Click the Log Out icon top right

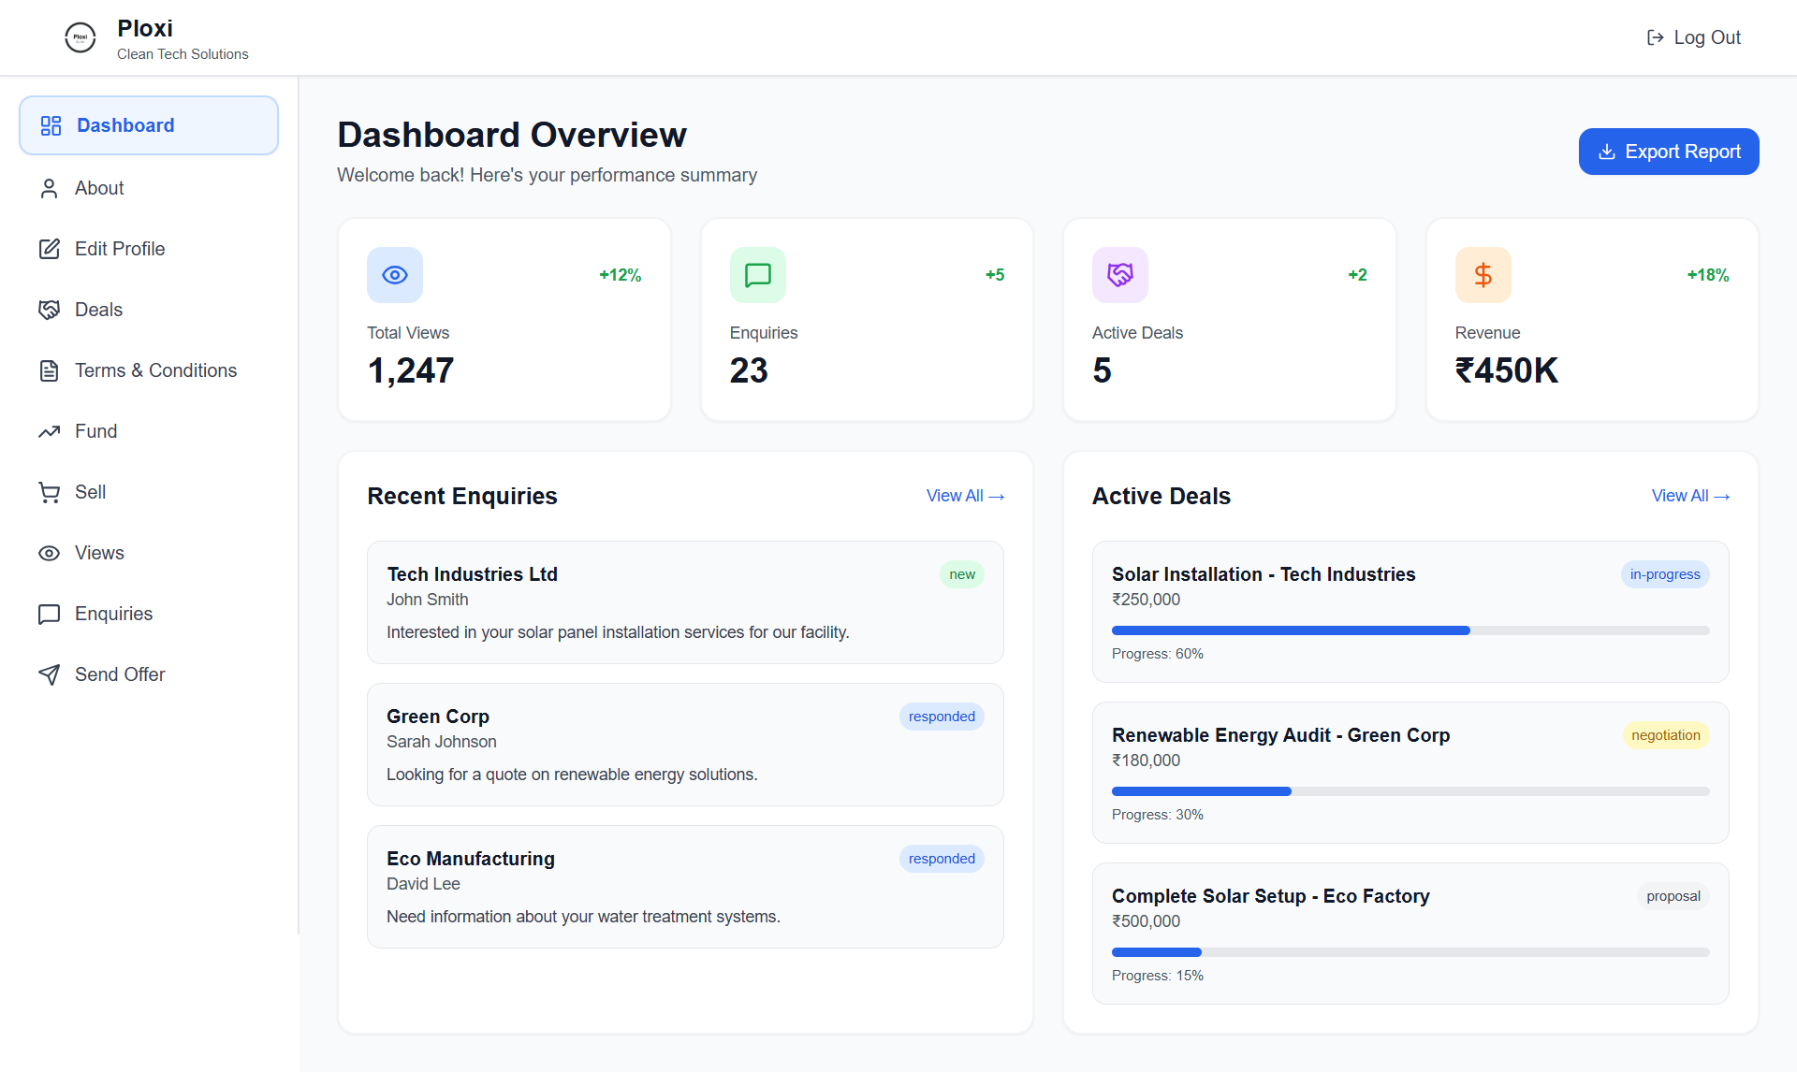[x=1655, y=36]
